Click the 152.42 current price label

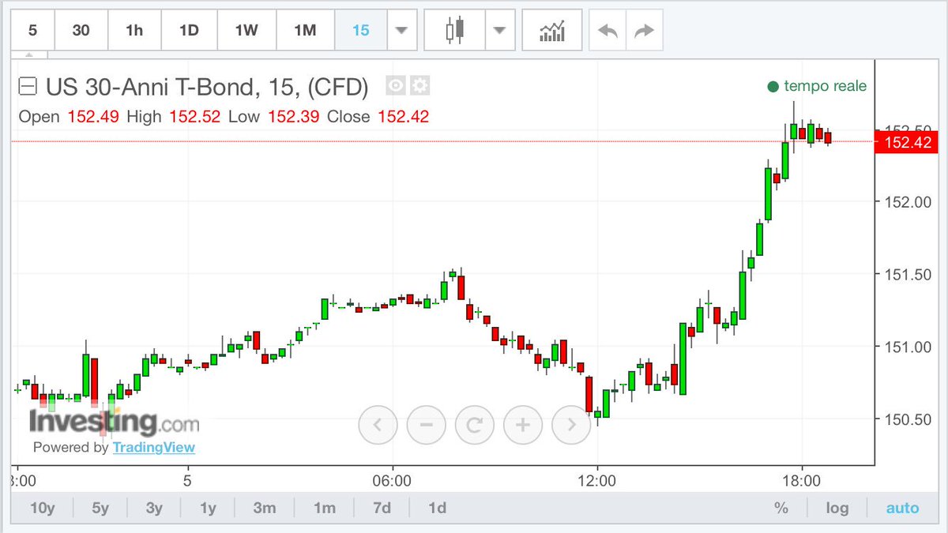[x=908, y=142]
